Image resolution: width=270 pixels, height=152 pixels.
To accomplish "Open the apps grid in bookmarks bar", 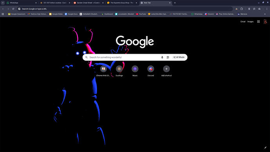I will [3, 14].
